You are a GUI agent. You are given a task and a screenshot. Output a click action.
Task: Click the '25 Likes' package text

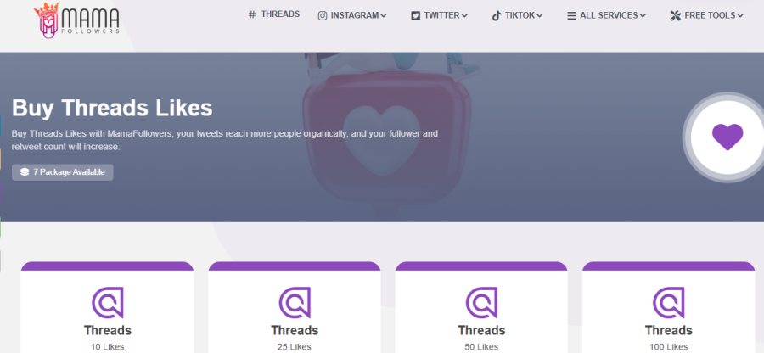click(295, 347)
